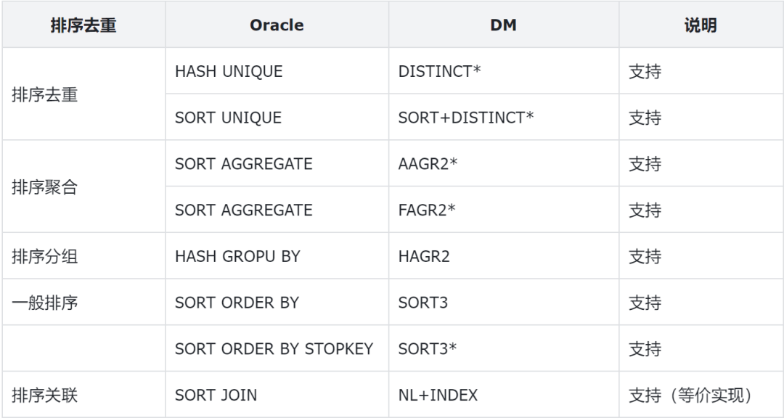784x418 pixels.
Task: Select the 一般排序 category cell
Action: (45, 303)
